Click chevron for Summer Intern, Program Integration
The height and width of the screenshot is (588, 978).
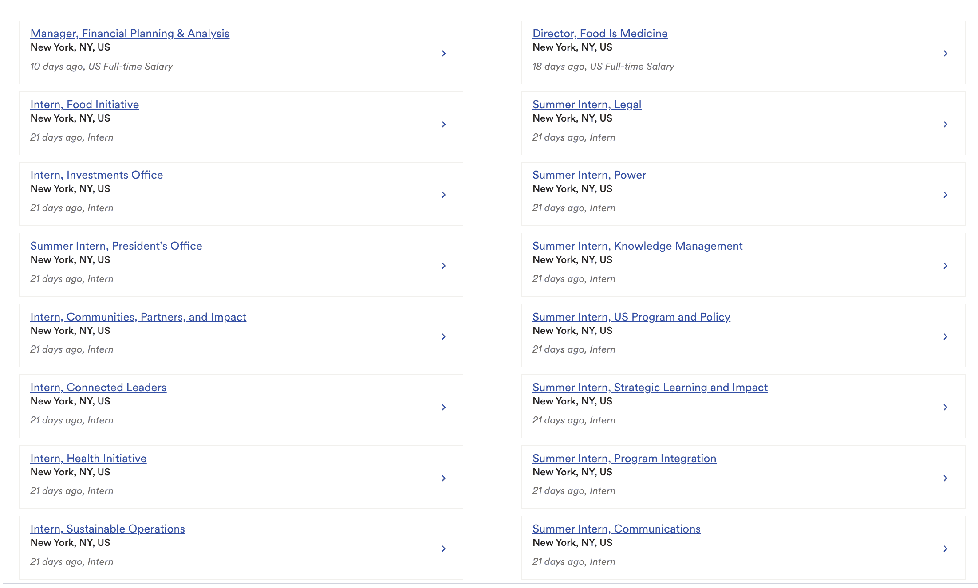pyautogui.click(x=945, y=478)
